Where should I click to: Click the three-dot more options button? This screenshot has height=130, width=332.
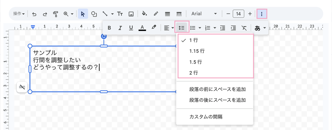pyautogui.click(x=262, y=14)
